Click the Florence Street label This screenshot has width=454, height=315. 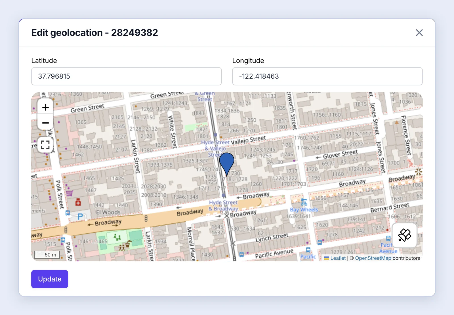(x=406, y=136)
